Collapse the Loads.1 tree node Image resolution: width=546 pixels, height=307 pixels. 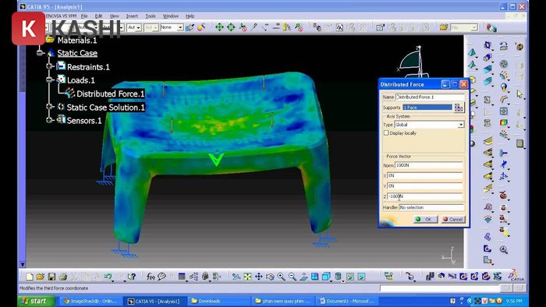(x=50, y=79)
